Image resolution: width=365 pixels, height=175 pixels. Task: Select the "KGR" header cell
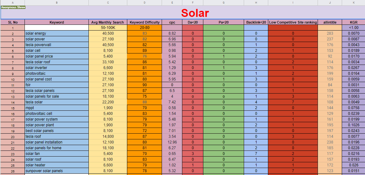(x=353, y=22)
